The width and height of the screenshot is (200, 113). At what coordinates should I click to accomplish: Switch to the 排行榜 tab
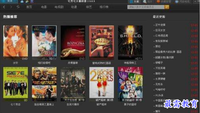104,7
